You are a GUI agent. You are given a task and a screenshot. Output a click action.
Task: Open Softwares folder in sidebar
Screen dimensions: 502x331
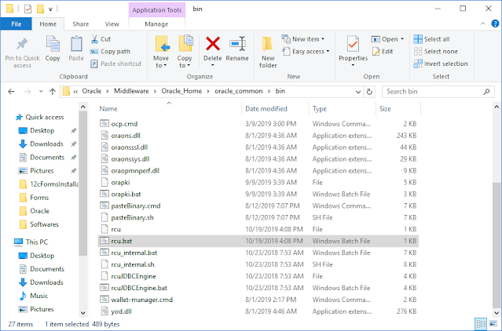[39, 224]
